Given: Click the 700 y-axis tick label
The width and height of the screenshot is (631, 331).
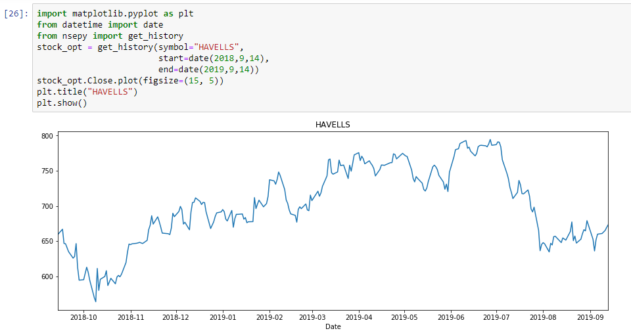Looking at the screenshot, I should pos(47,206).
